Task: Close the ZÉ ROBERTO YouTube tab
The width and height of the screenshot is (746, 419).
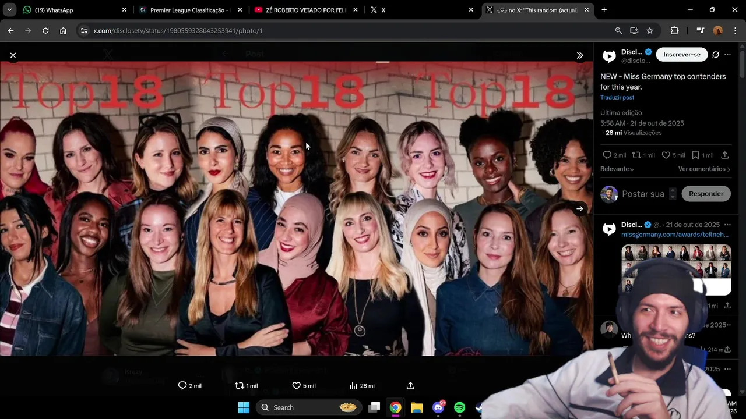Action: click(x=356, y=10)
